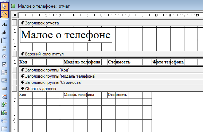
Task: Click the 'Малое о телефоне : отчет' window title
Action: click(x=44, y=6)
